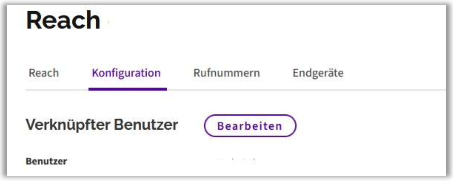
Task: Click the word Verknüpfter in the heading
Action: pyautogui.click(x=68, y=125)
